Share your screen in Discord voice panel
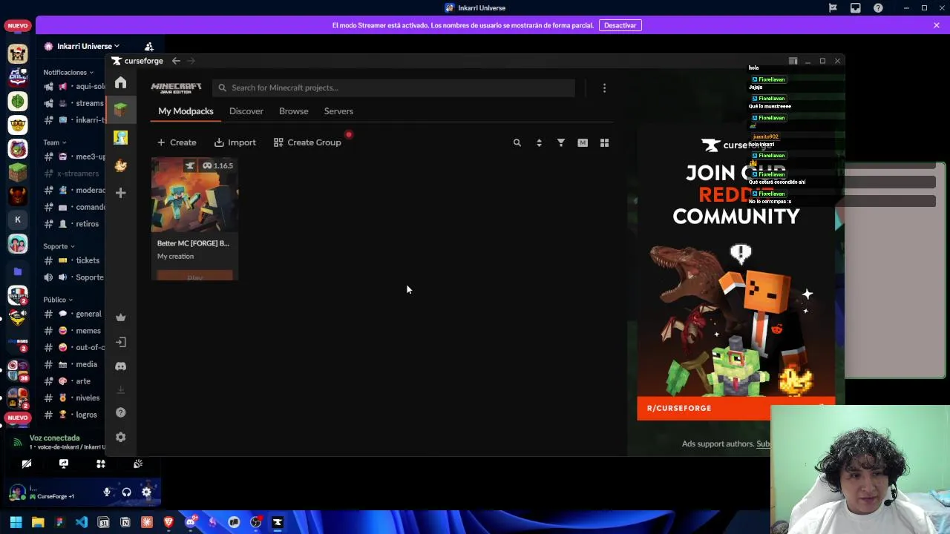The height and width of the screenshot is (534, 950). (x=64, y=464)
